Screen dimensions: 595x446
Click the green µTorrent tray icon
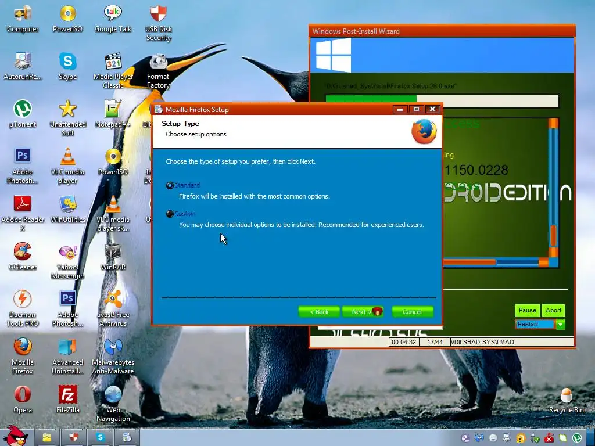click(577, 438)
